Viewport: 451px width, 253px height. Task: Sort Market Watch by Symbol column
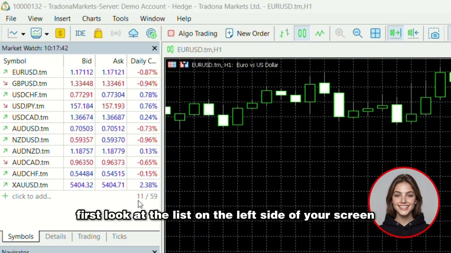(x=32, y=61)
